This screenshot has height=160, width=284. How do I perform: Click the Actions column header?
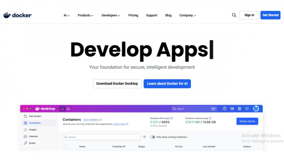click(x=247, y=146)
